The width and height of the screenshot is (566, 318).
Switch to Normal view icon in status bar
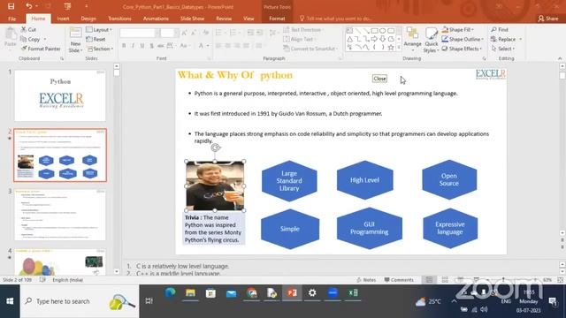(x=429, y=280)
